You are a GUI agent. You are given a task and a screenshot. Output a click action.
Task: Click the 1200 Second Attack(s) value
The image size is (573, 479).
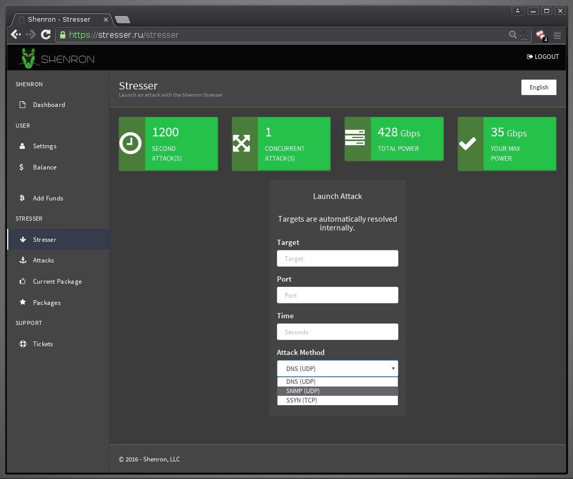click(x=165, y=132)
